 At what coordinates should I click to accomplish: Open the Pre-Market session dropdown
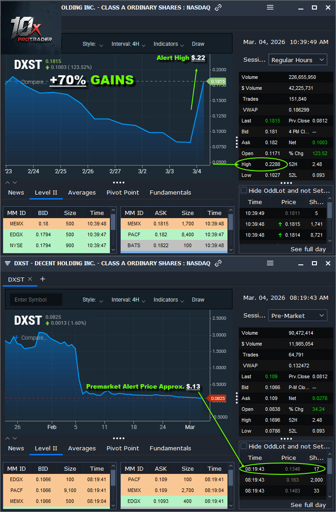click(298, 316)
